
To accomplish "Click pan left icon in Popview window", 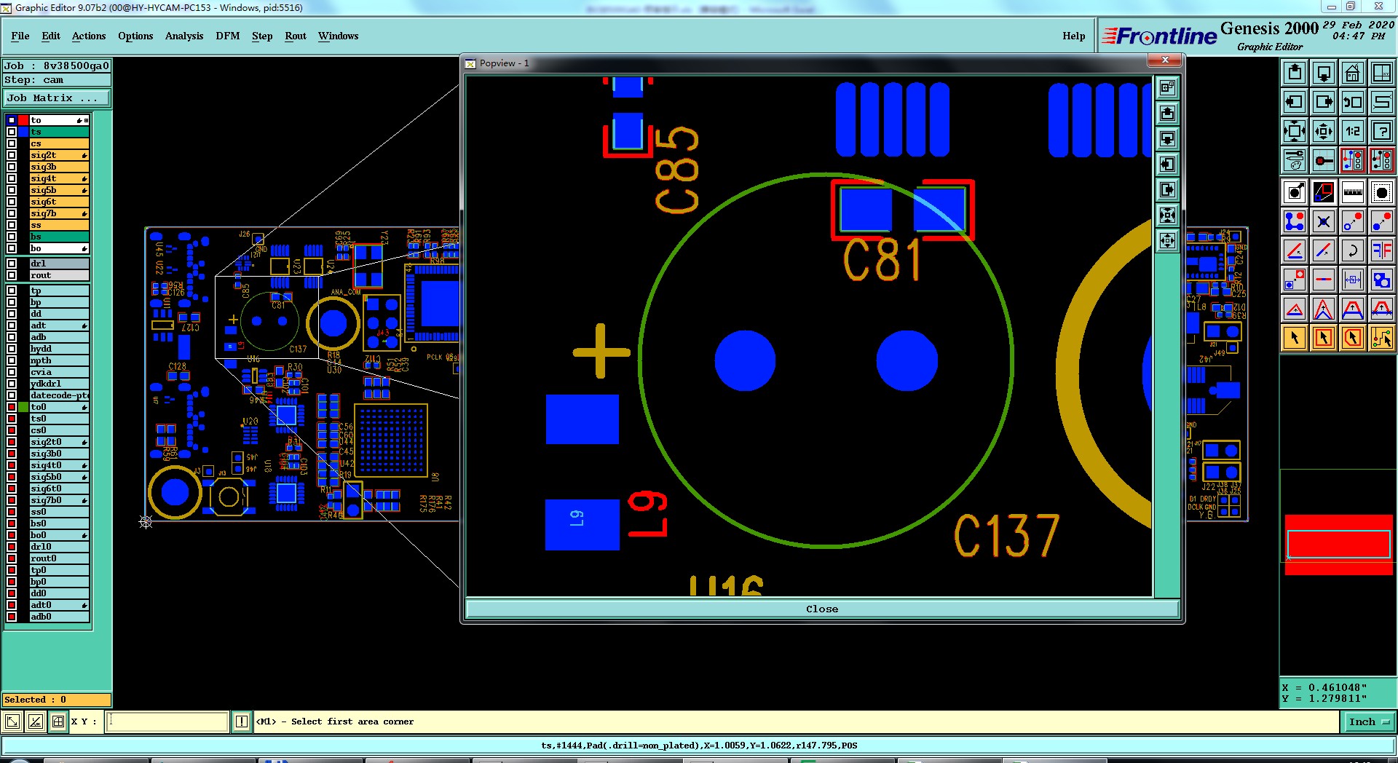I will pyautogui.click(x=1167, y=164).
